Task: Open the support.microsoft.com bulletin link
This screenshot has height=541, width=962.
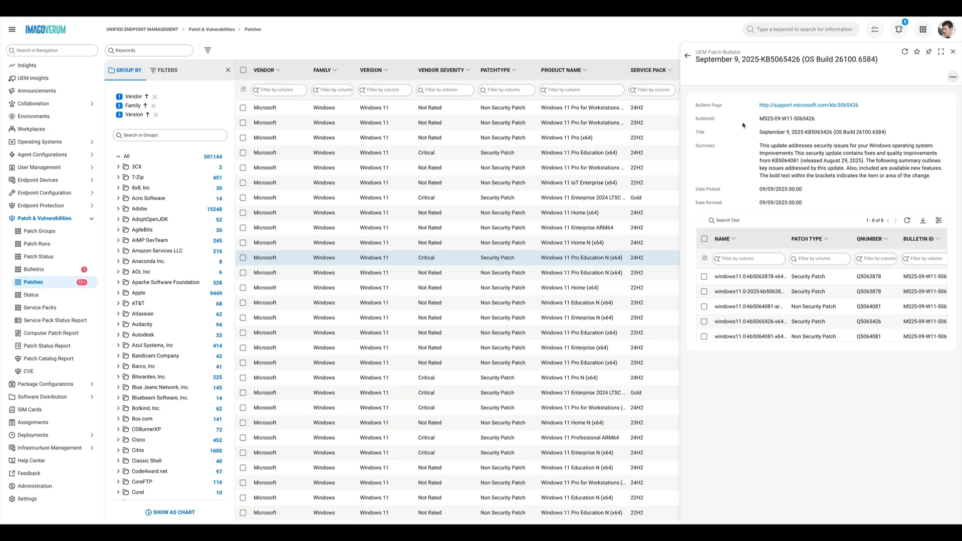Action: [x=809, y=105]
